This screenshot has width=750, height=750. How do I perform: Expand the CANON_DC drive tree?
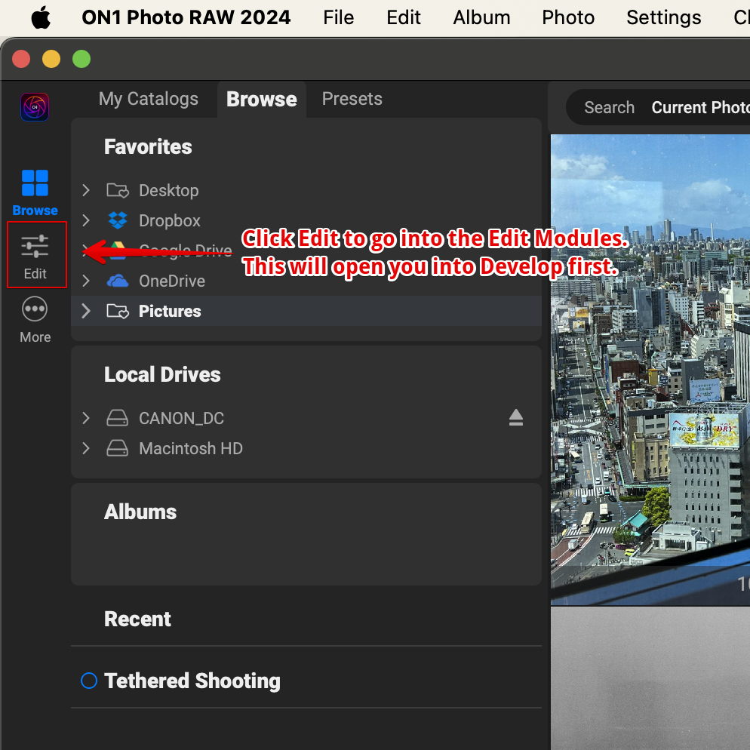click(x=86, y=418)
